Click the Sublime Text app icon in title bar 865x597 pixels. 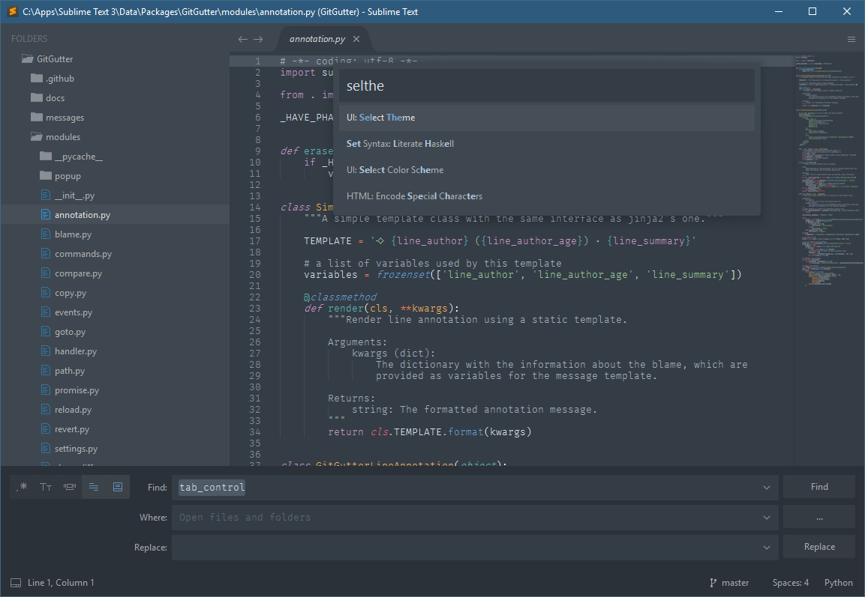pos(12,11)
